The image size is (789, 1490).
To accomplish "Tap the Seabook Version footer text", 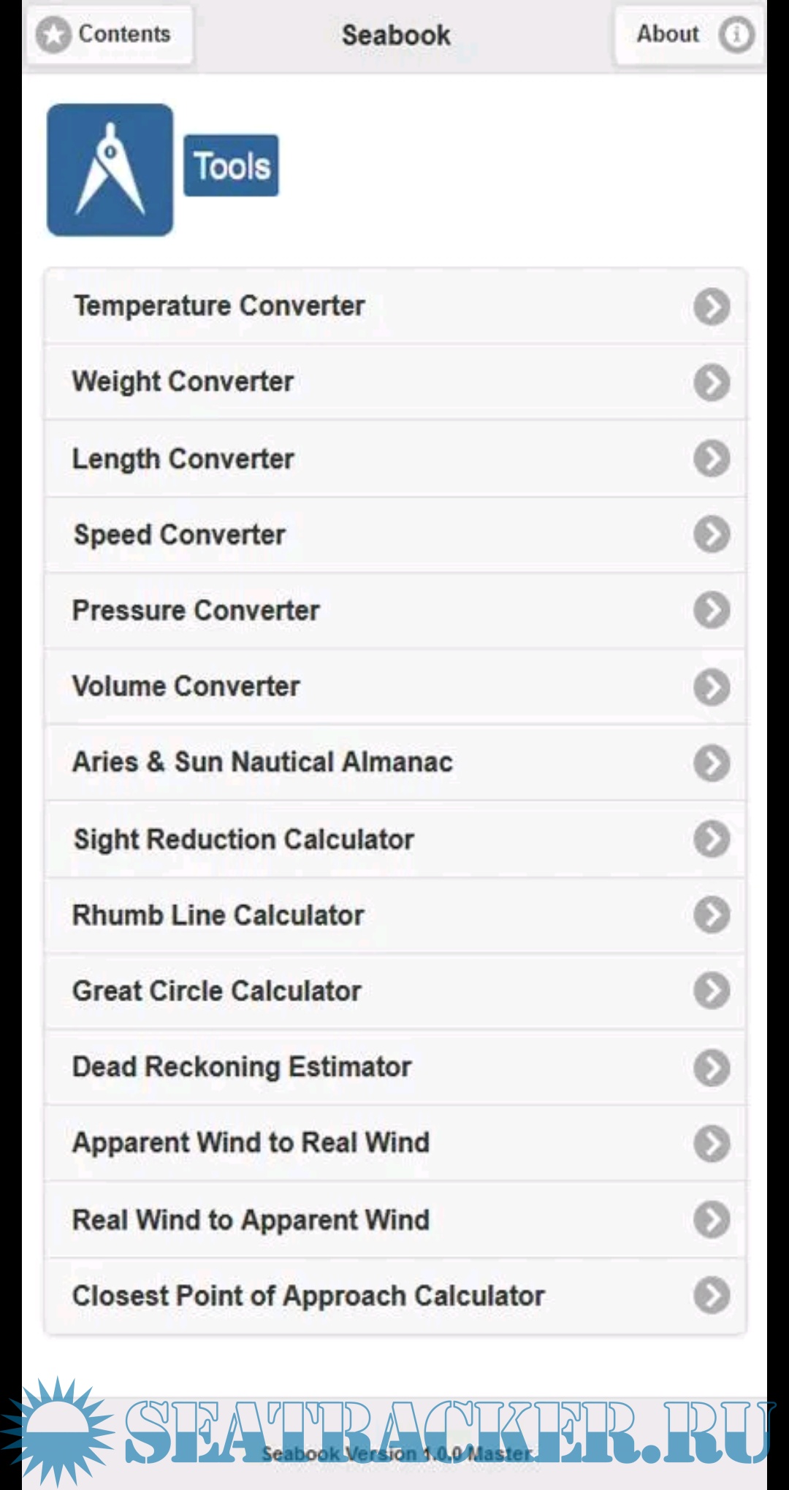I will tap(397, 1453).
